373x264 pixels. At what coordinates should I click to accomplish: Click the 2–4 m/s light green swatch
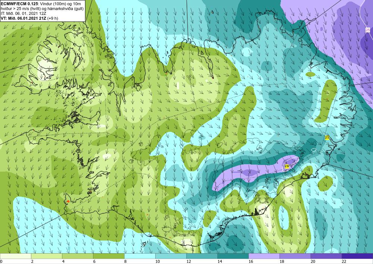tap(47, 256)
